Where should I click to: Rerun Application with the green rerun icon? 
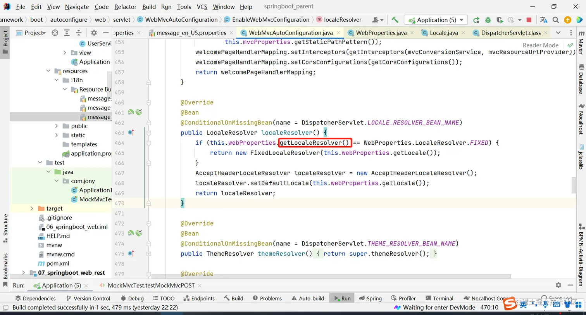(476, 20)
